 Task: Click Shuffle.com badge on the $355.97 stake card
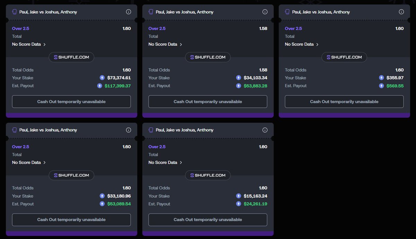[x=344, y=57]
